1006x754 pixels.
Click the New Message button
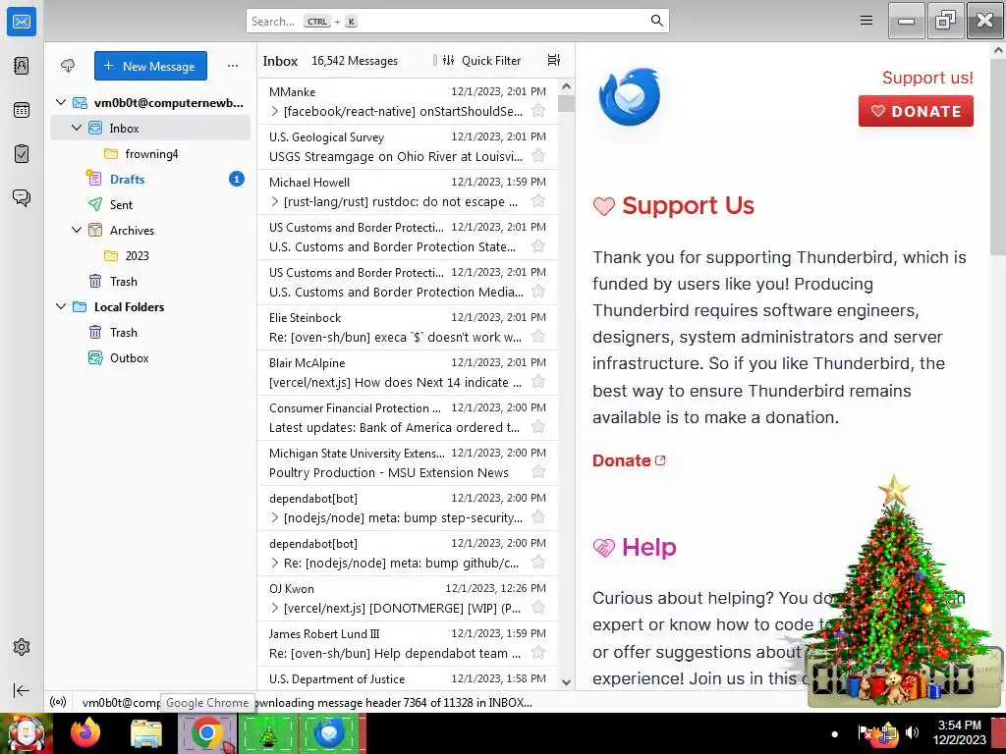(150, 66)
